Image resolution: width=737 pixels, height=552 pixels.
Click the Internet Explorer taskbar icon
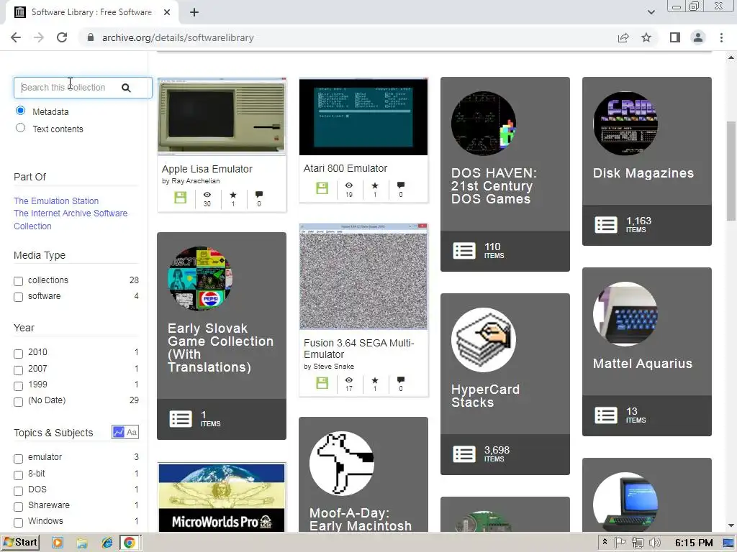107,543
